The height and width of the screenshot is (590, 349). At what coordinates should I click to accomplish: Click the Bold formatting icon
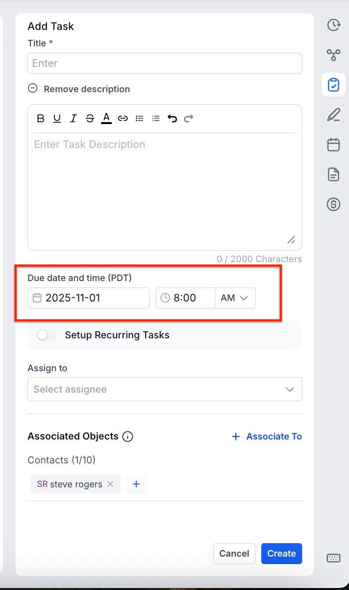(x=41, y=119)
